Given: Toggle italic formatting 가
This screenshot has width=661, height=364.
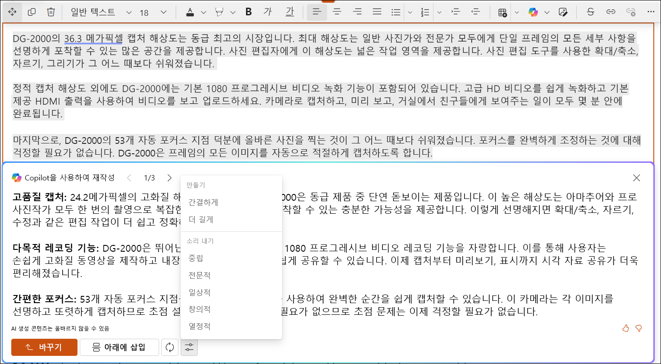Looking at the screenshot, I should pos(268,12).
